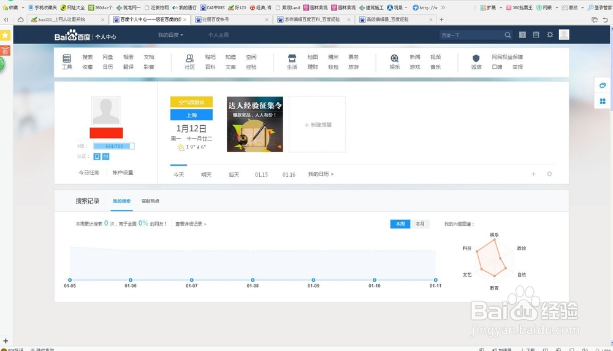Expand the 游戏 dropdown in toolbar
Image resolution: width=613 pixels, height=351 pixels.
tap(582, 7)
